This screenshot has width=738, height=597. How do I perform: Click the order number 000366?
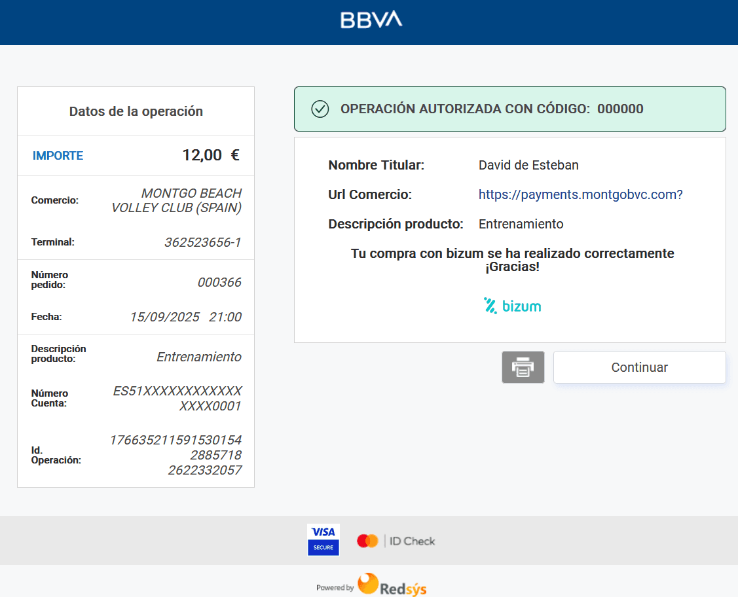tap(219, 282)
